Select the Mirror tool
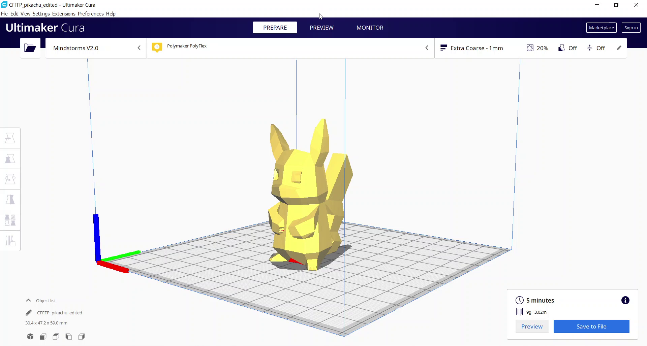 click(10, 200)
